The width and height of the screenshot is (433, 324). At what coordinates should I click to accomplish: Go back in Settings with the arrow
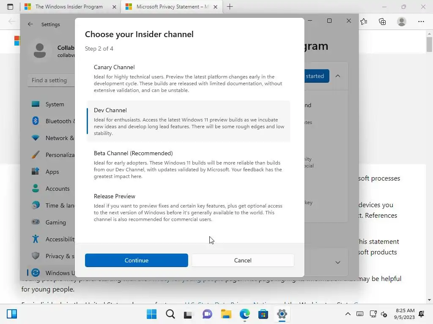30,24
